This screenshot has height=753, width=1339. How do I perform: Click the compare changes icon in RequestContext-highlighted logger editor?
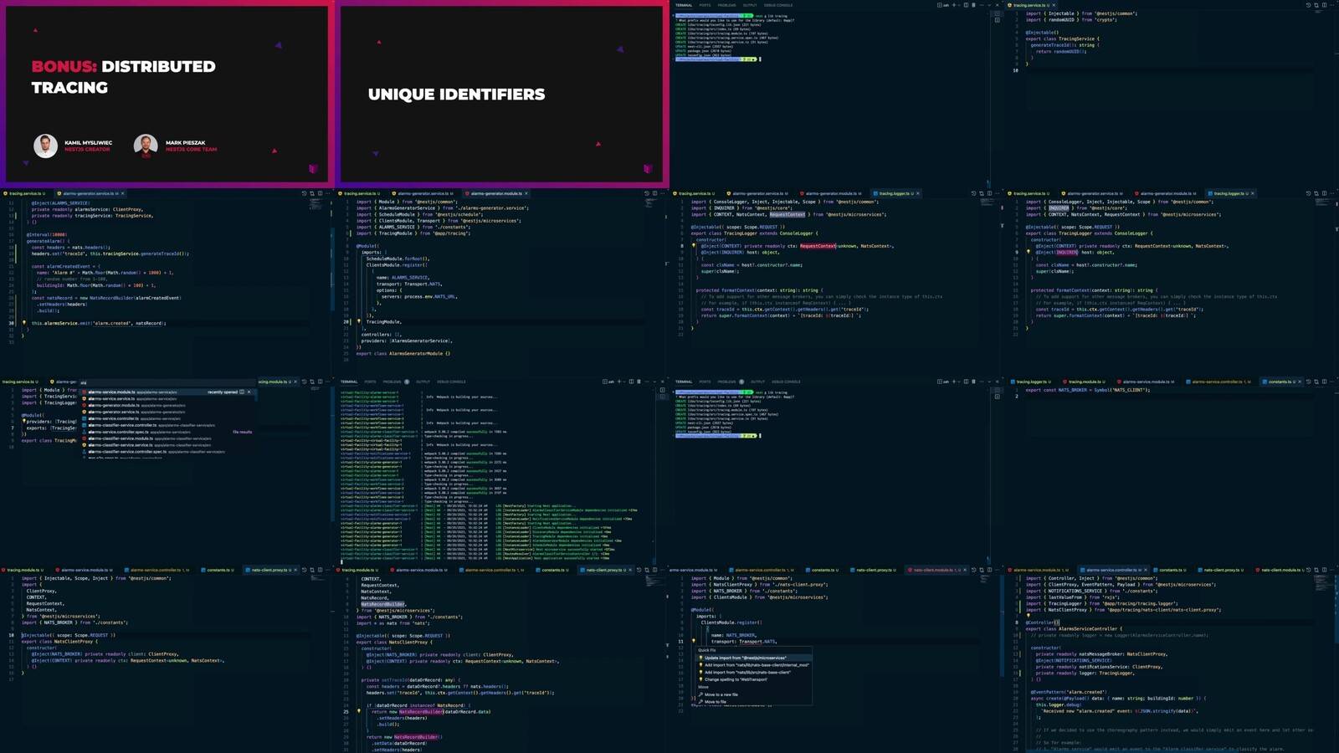point(982,193)
